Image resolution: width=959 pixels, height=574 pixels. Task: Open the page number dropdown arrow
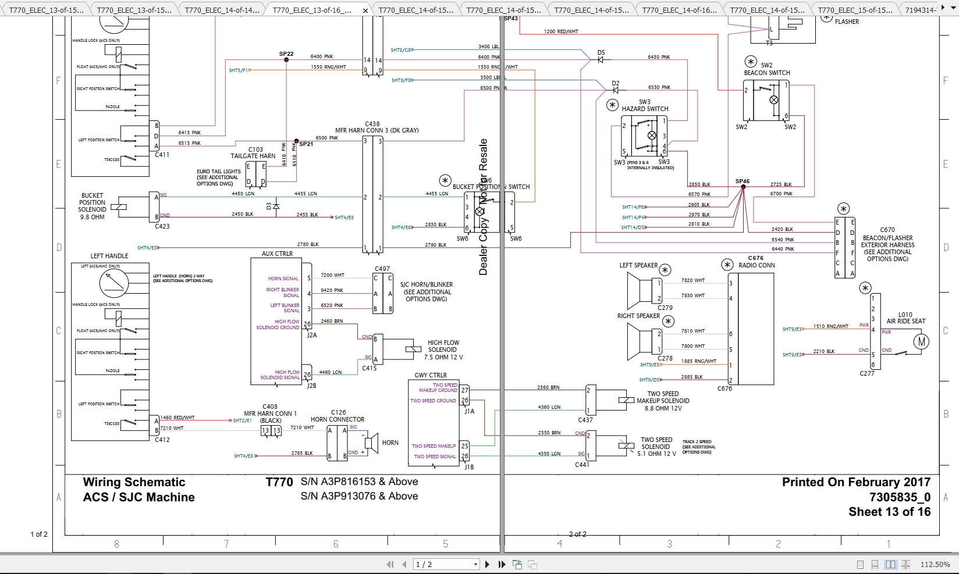click(x=475, y=564)
